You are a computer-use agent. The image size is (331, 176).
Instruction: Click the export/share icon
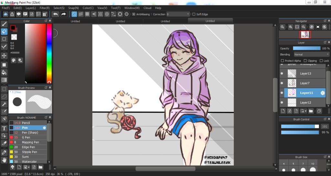pos(12,14)
